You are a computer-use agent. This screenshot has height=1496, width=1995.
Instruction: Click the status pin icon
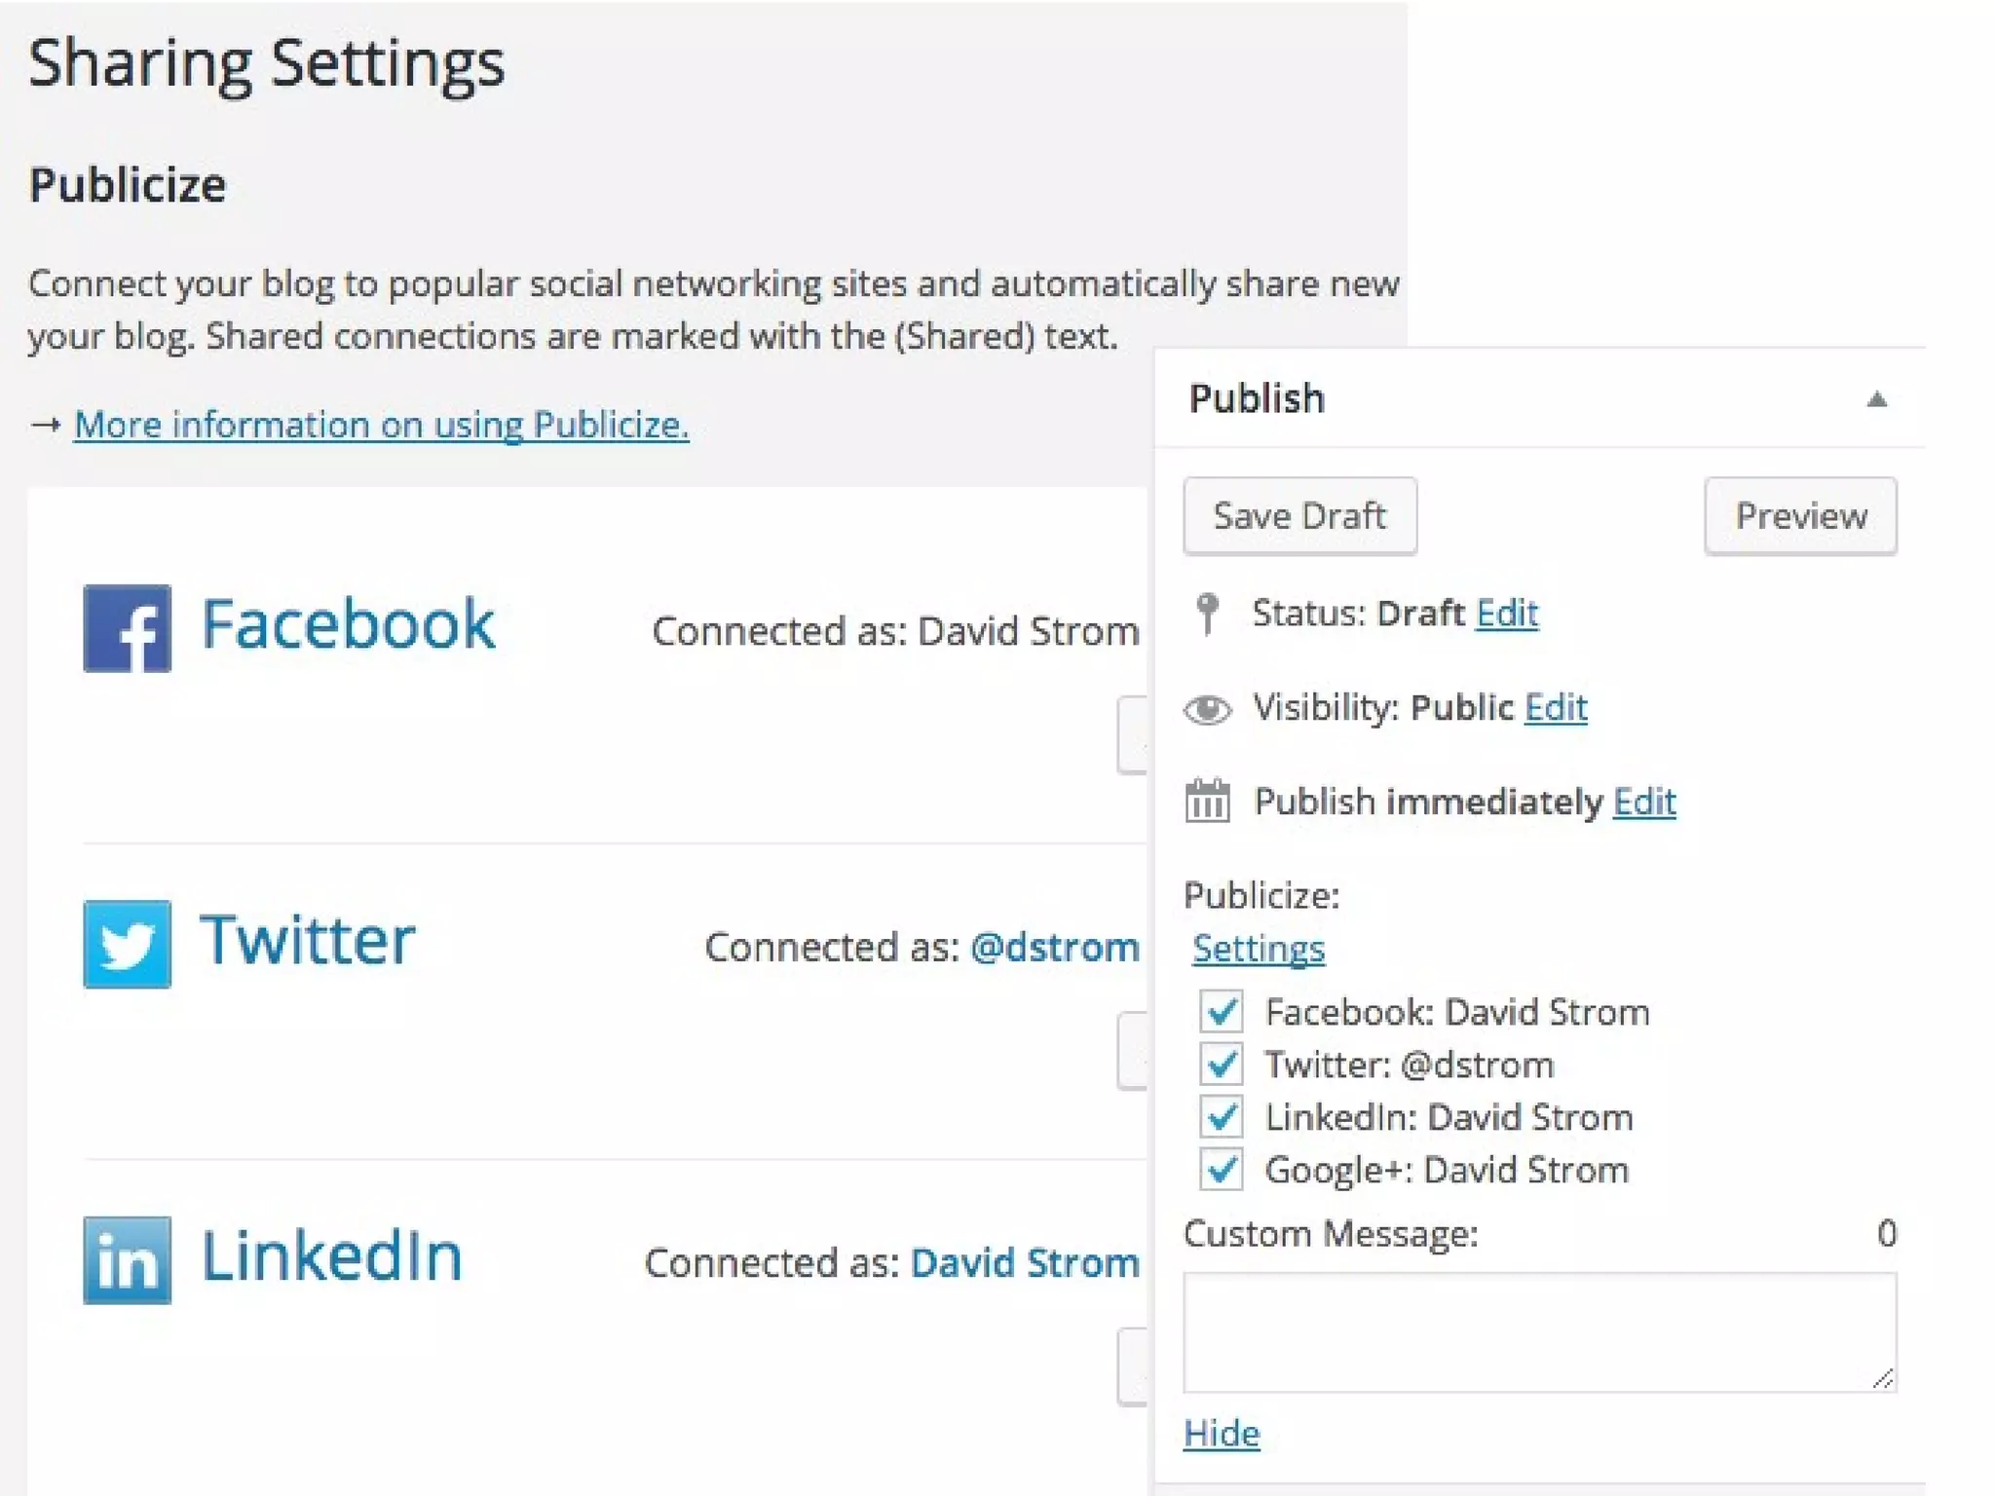[x=1207, y=614]
